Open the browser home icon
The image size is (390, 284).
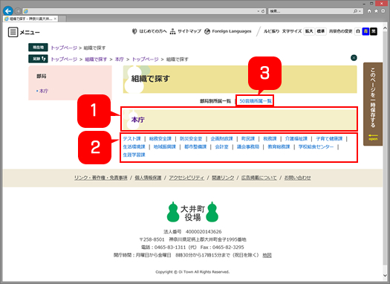[x=369, y=11]
